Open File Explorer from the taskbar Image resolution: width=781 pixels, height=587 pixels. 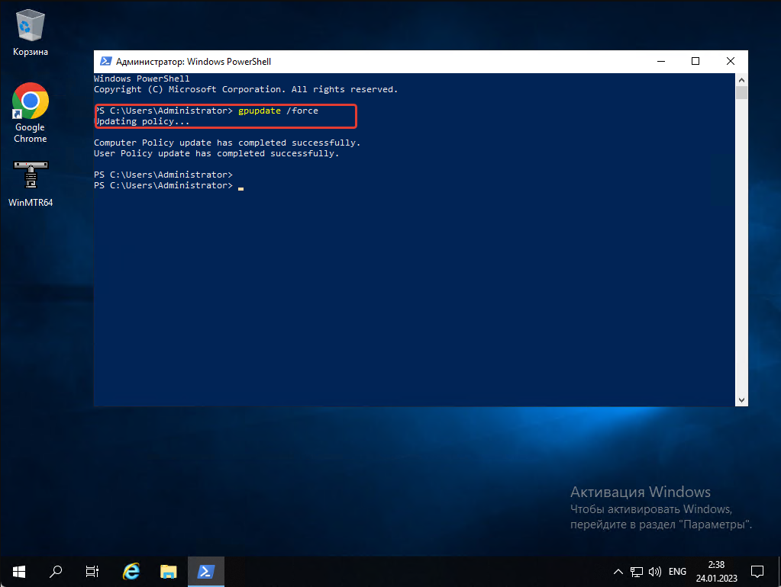[x=169, y=570]
